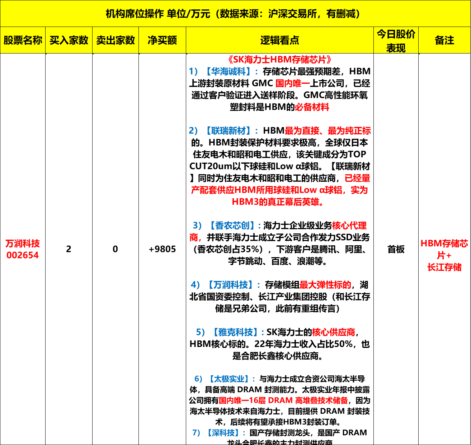Click the sell count cell showing '0'
Viewport: 471px width, 445px height.
[x=115, y=249]
